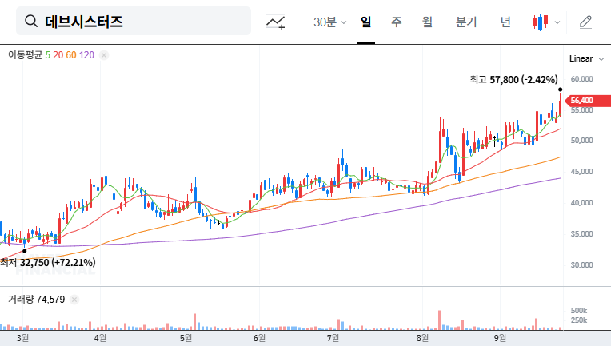The image size is (611, 346).
Task: Click the 거래량 74,579 volume label
Action: pyautogui.click(x=36, y=300)
